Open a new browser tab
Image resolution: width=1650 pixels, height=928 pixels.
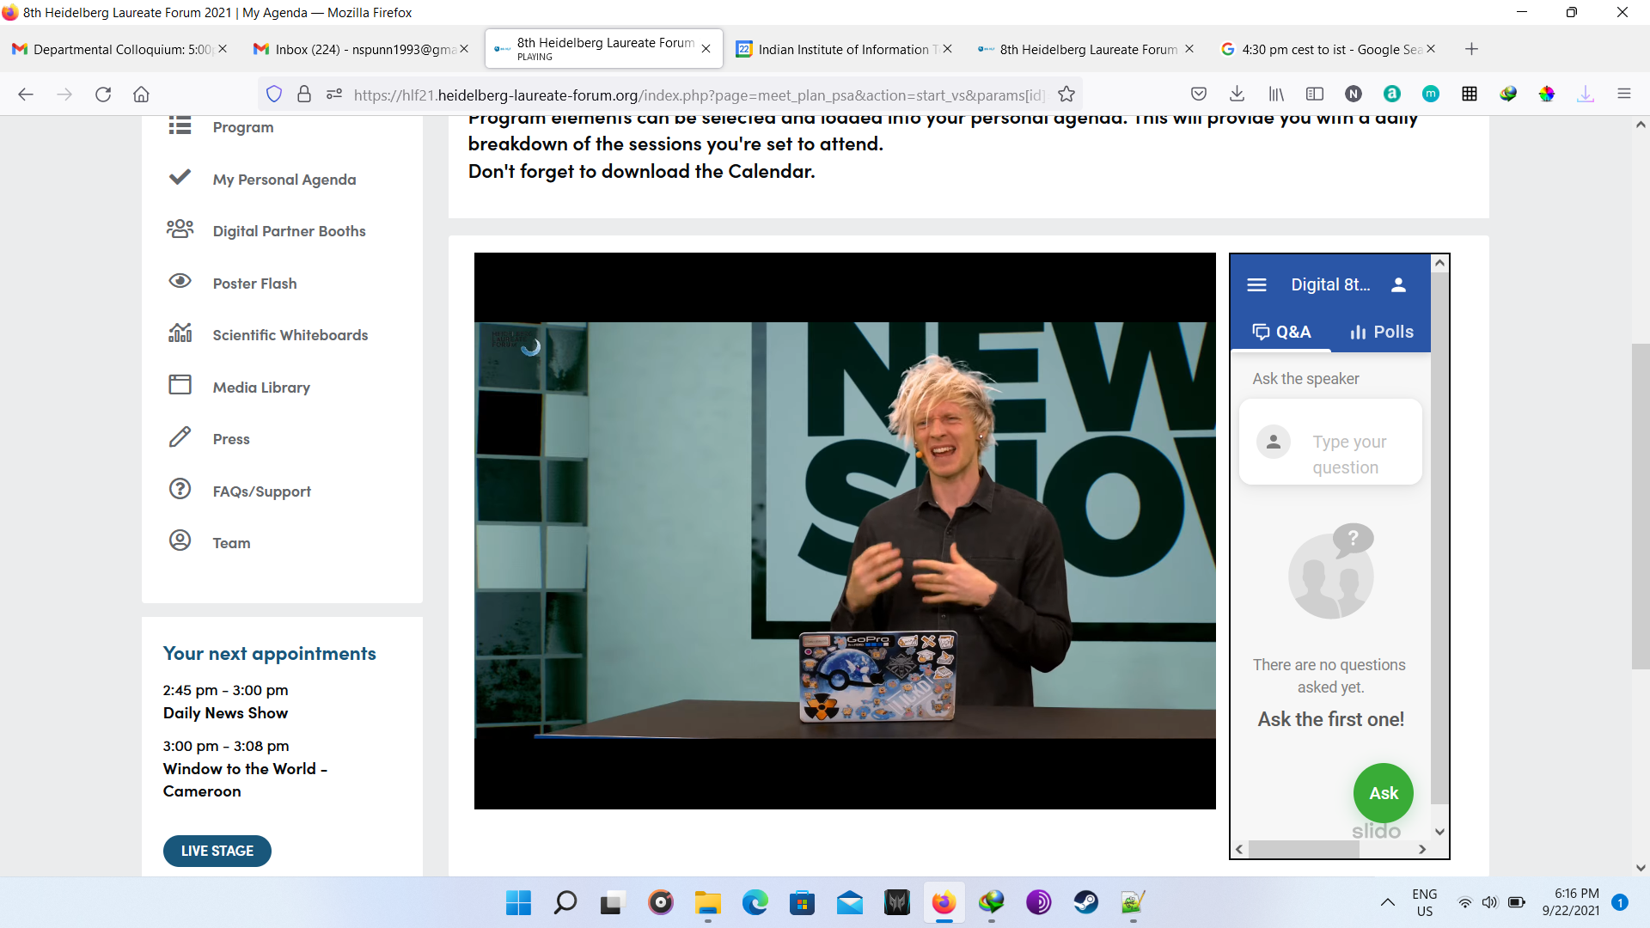pos(1471,49)
